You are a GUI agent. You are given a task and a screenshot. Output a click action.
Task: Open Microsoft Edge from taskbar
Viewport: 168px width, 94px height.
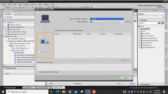coord(58,92)
